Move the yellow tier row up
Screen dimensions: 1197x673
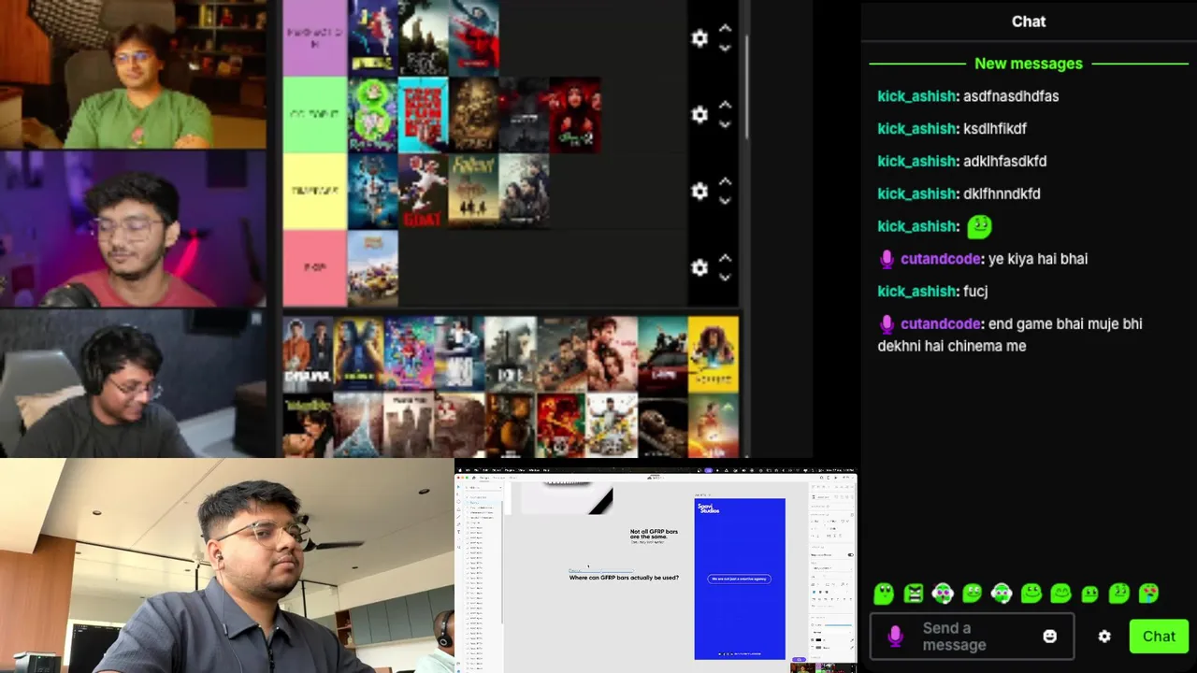pos(725,181)
